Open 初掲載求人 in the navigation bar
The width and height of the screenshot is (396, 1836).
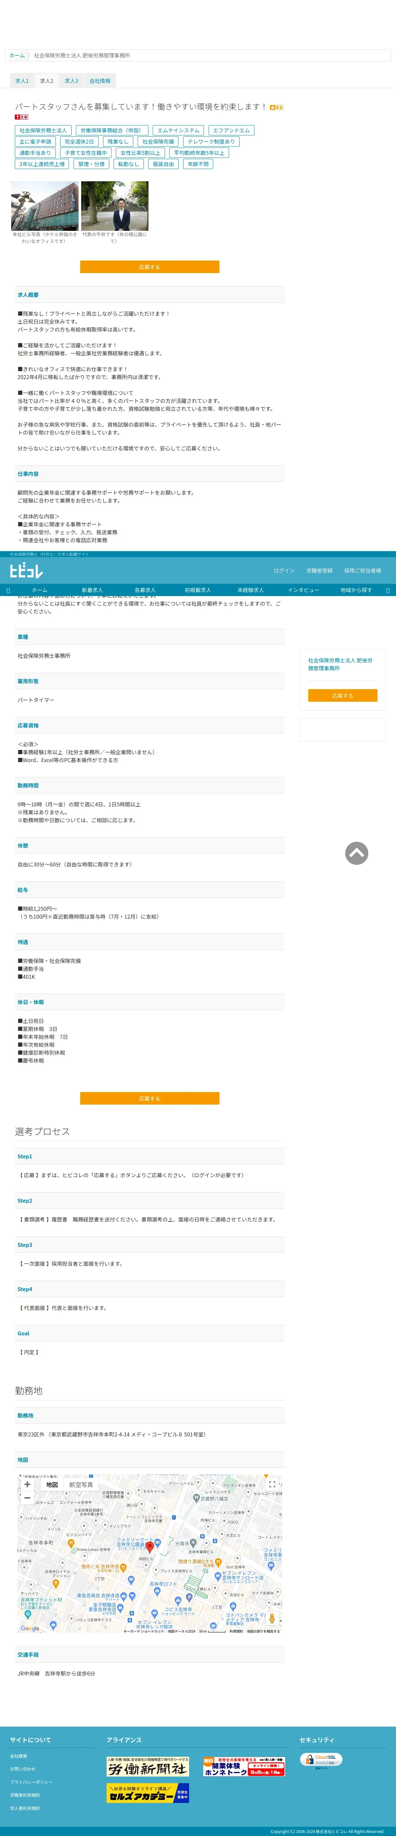pos(197,590)
